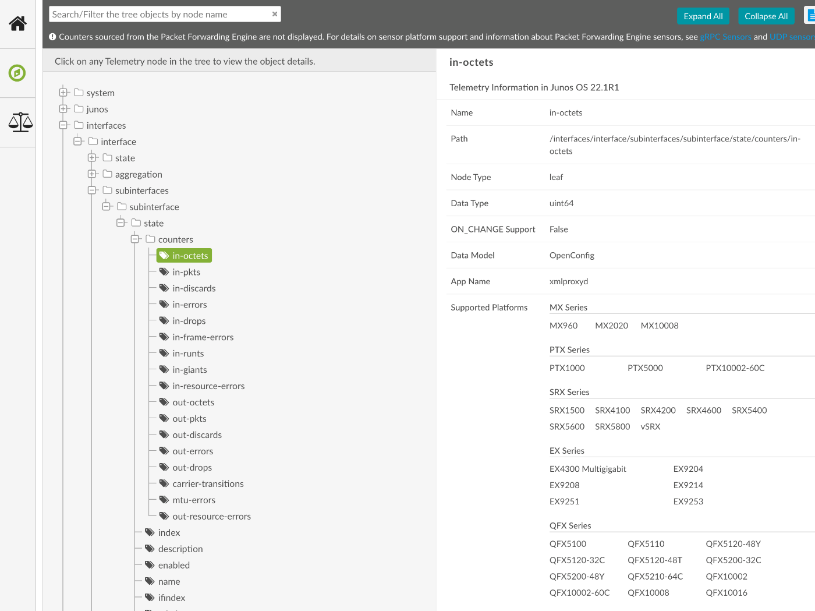Click the Collapse All button
815x611 pixels.
[x=766, y=16]
